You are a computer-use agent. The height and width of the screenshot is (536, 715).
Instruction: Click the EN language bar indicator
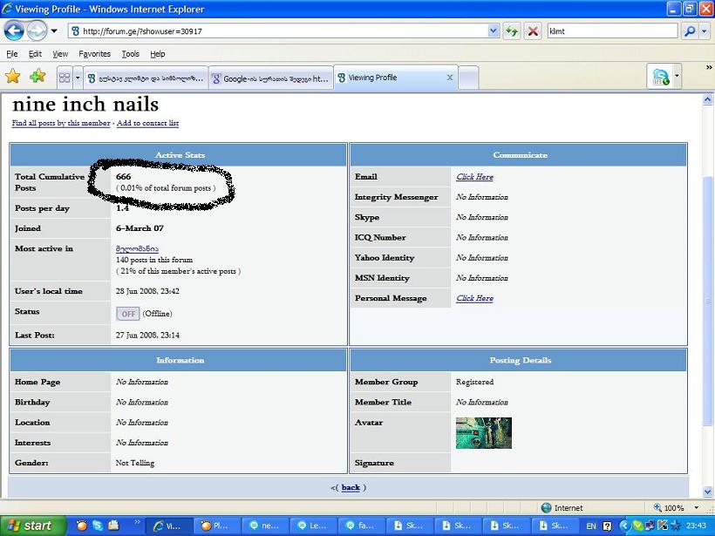click(591, 526)
